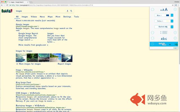Click the Images for images heading
Screen dimensions: 180x112
coord(24,51)
